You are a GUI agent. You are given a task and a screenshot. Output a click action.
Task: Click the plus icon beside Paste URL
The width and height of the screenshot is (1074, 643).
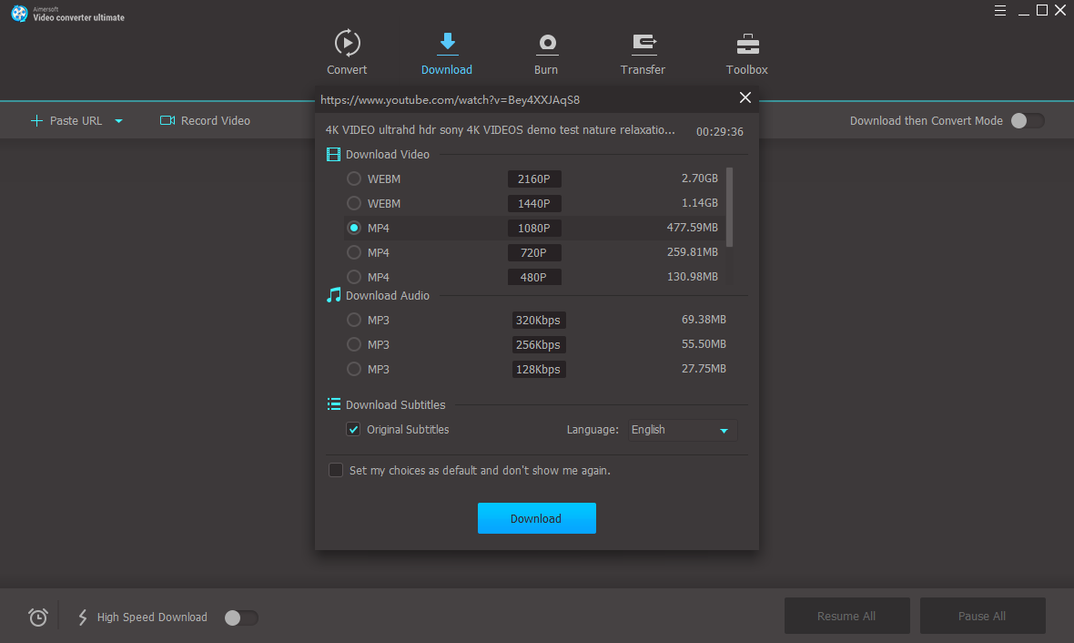tap(36, 120)
